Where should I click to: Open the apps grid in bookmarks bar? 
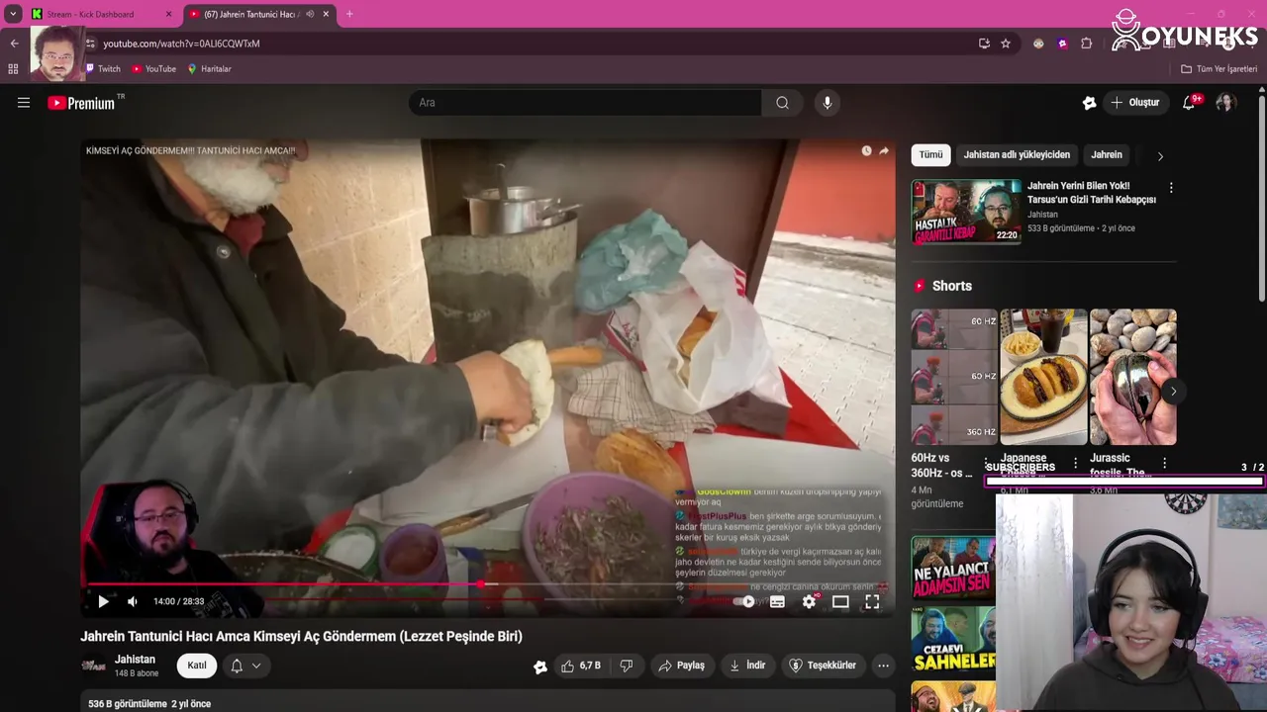[x=13, y=69]
